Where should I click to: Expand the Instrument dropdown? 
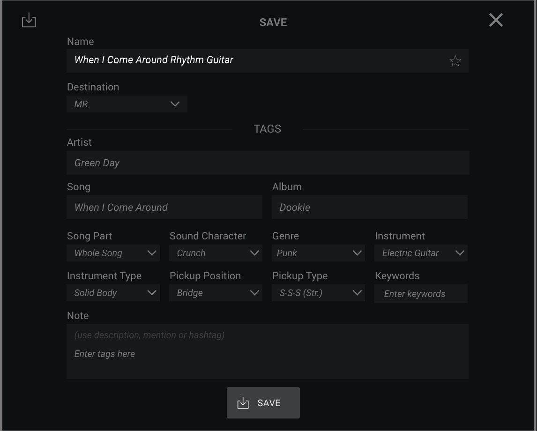tap(421, 253)
